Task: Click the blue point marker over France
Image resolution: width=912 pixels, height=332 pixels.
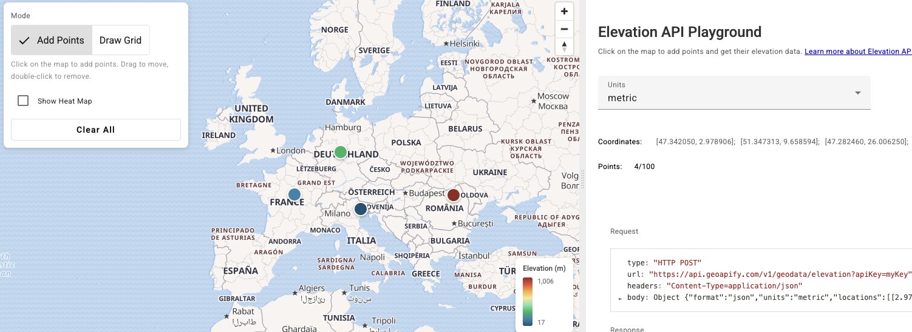Action: tap(294, 194)
